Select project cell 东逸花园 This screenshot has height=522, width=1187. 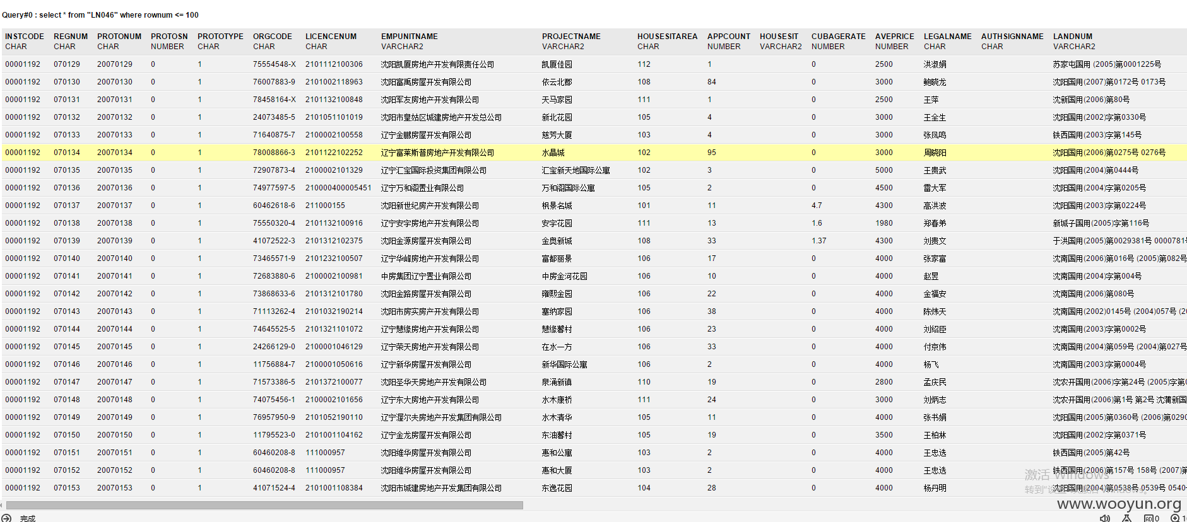[x=557, y=488]
